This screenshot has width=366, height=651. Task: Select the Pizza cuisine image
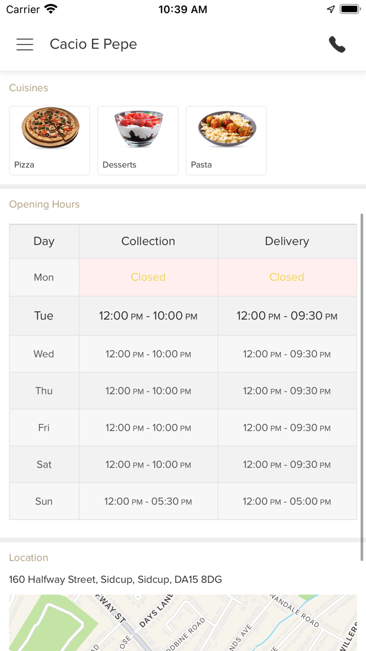50,129
